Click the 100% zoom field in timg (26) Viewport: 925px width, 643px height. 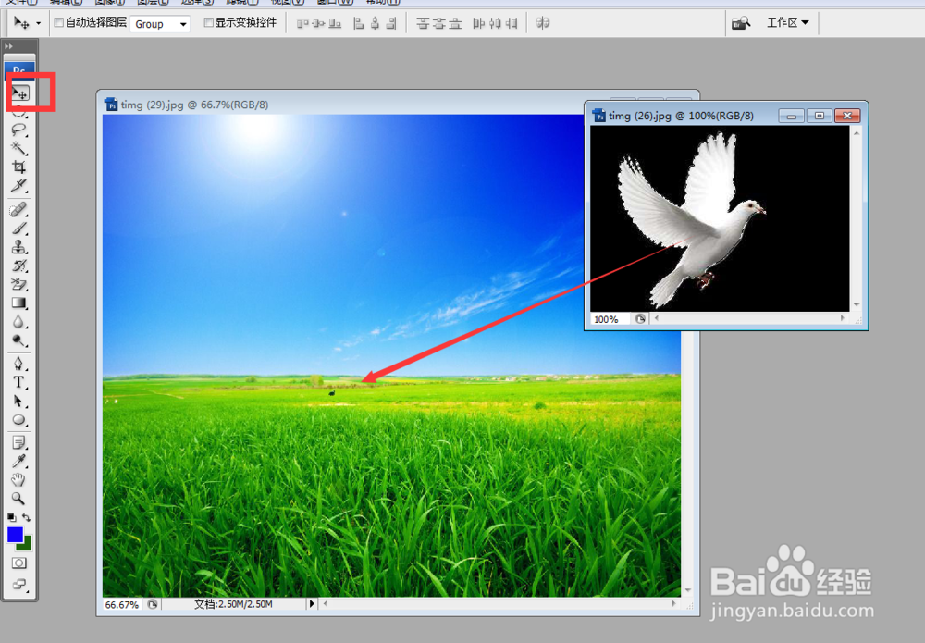(610, 319)
